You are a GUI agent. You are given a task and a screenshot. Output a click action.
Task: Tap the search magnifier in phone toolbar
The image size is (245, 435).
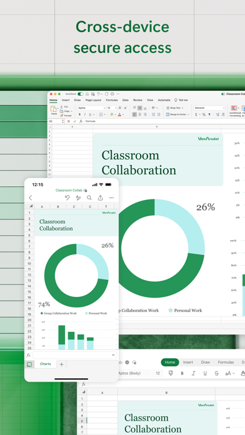click(89, 197)
